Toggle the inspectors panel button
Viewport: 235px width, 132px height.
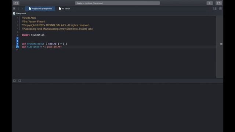(219, 3)
